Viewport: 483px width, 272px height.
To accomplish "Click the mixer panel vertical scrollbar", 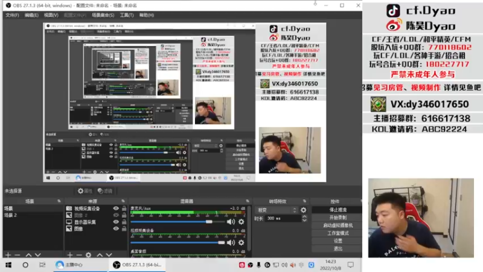I will 249,229.
